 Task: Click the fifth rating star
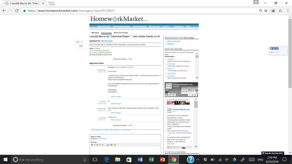[98, 55]
